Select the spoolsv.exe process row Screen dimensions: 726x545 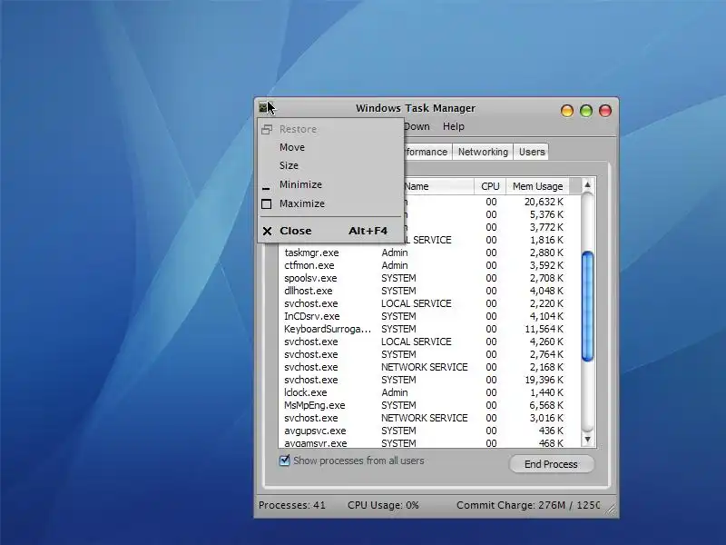tap(428, 278)
